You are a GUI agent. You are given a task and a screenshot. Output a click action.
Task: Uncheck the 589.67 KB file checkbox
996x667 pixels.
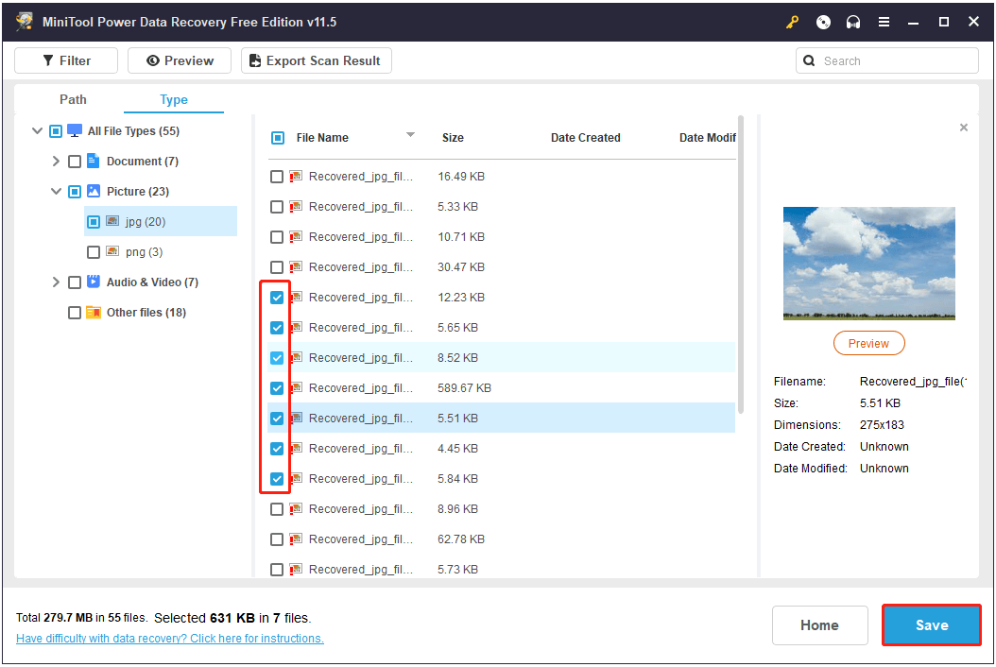tap(277, 387)
